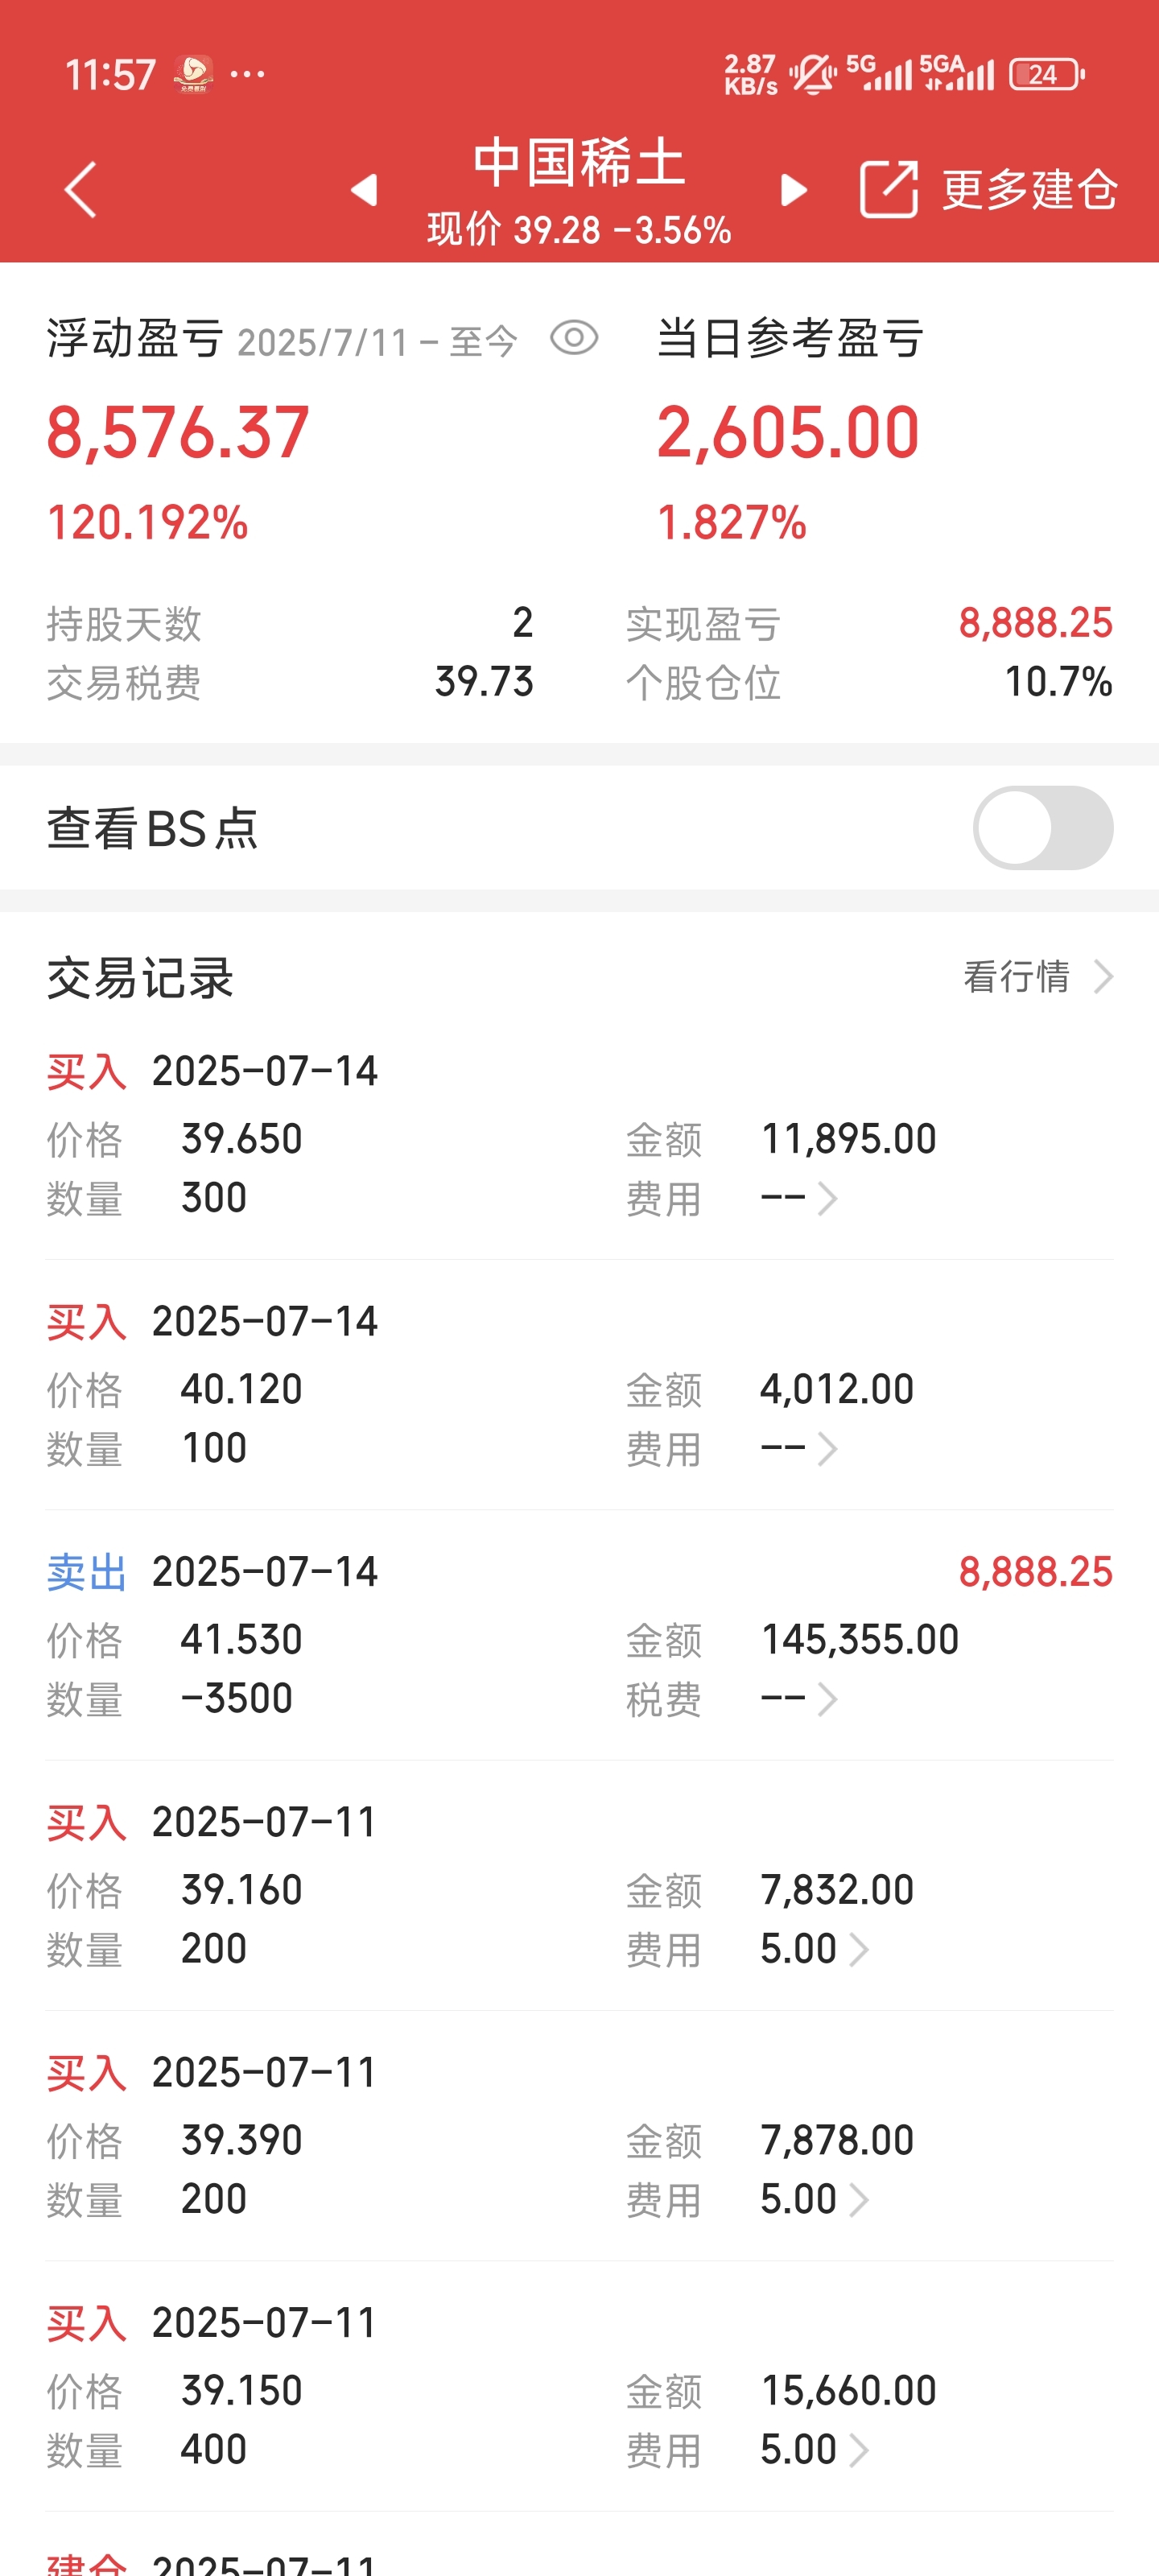Tap the back arrow icon
The image size is (1159, 2576).
tap(80, 189)
